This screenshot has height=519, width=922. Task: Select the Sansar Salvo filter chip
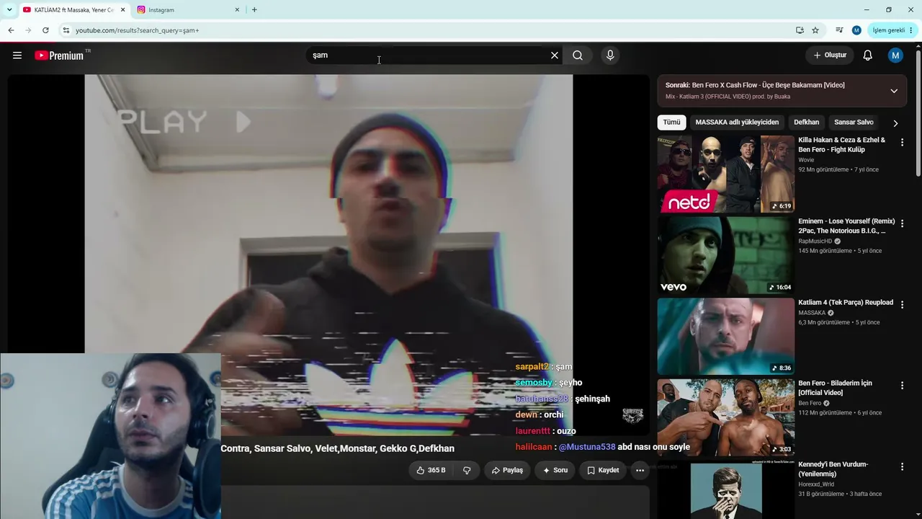tap(854, 123)
